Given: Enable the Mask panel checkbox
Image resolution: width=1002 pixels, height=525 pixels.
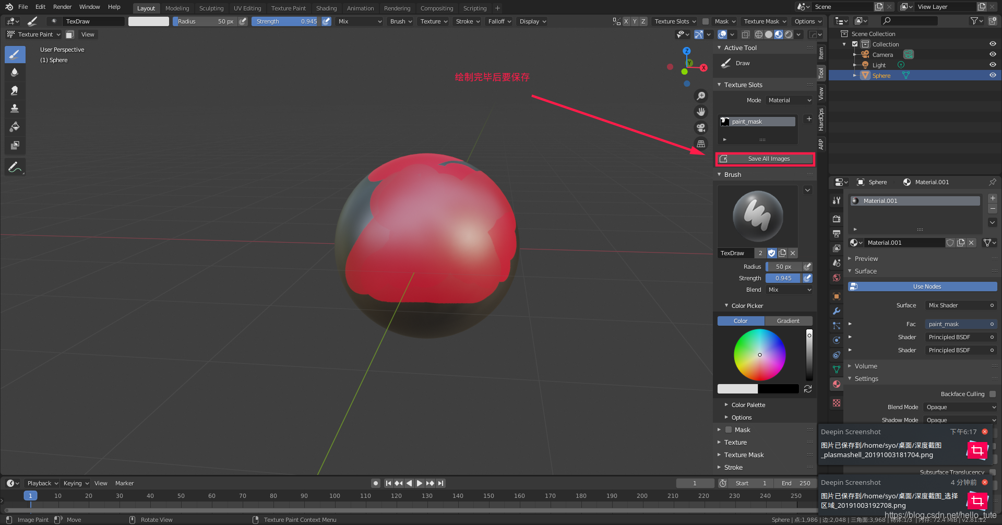Looking at the screenshot, I should click(729, 429).
